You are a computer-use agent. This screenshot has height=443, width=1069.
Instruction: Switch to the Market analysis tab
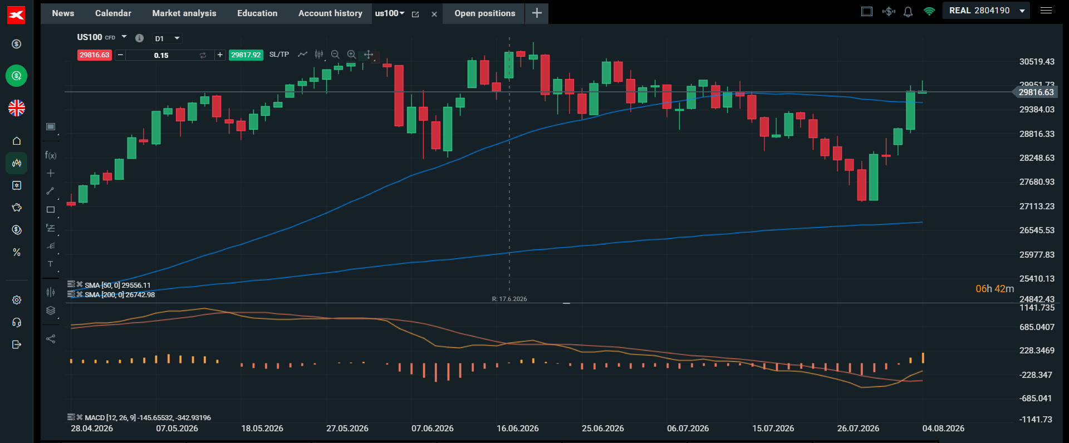point(184,13)
